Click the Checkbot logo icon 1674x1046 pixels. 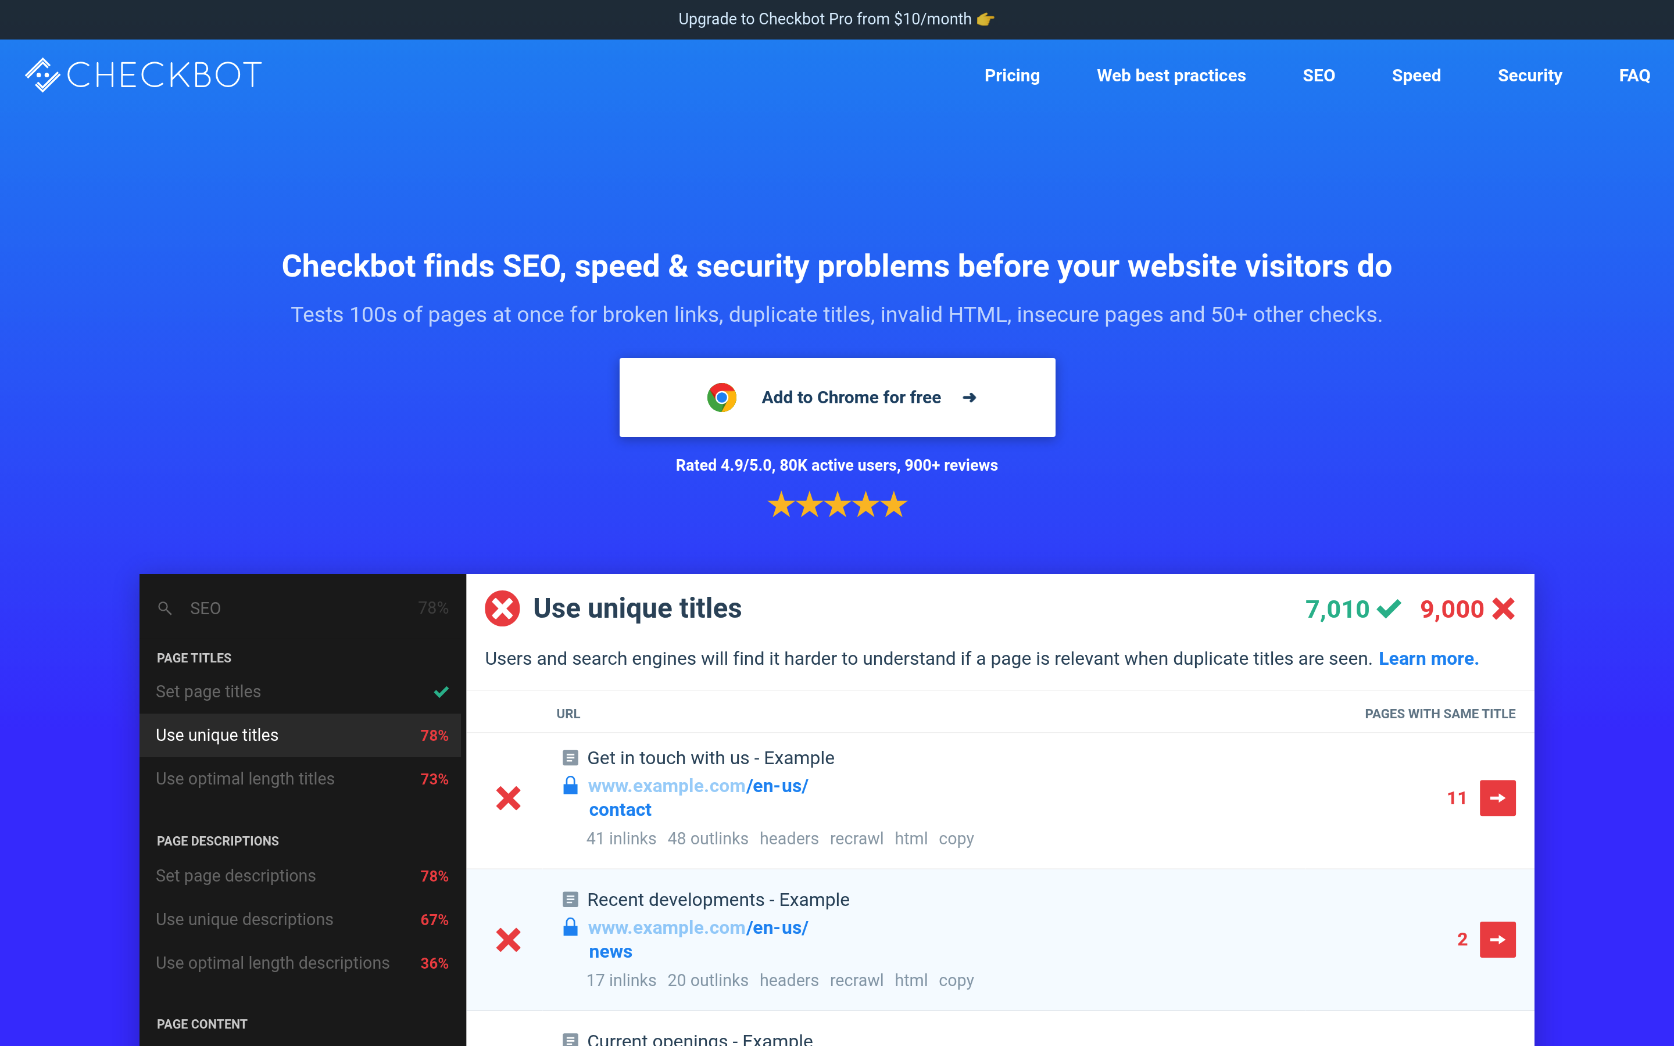click(x=43, y=75)
